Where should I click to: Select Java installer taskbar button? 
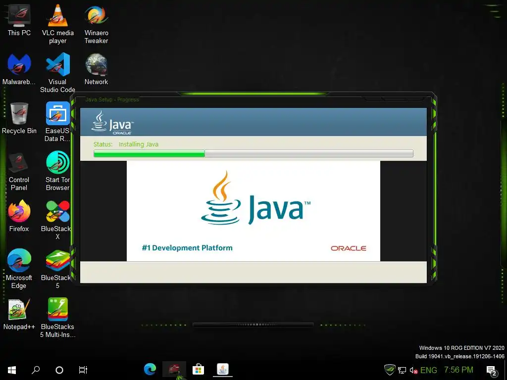[x=222, y=369]
